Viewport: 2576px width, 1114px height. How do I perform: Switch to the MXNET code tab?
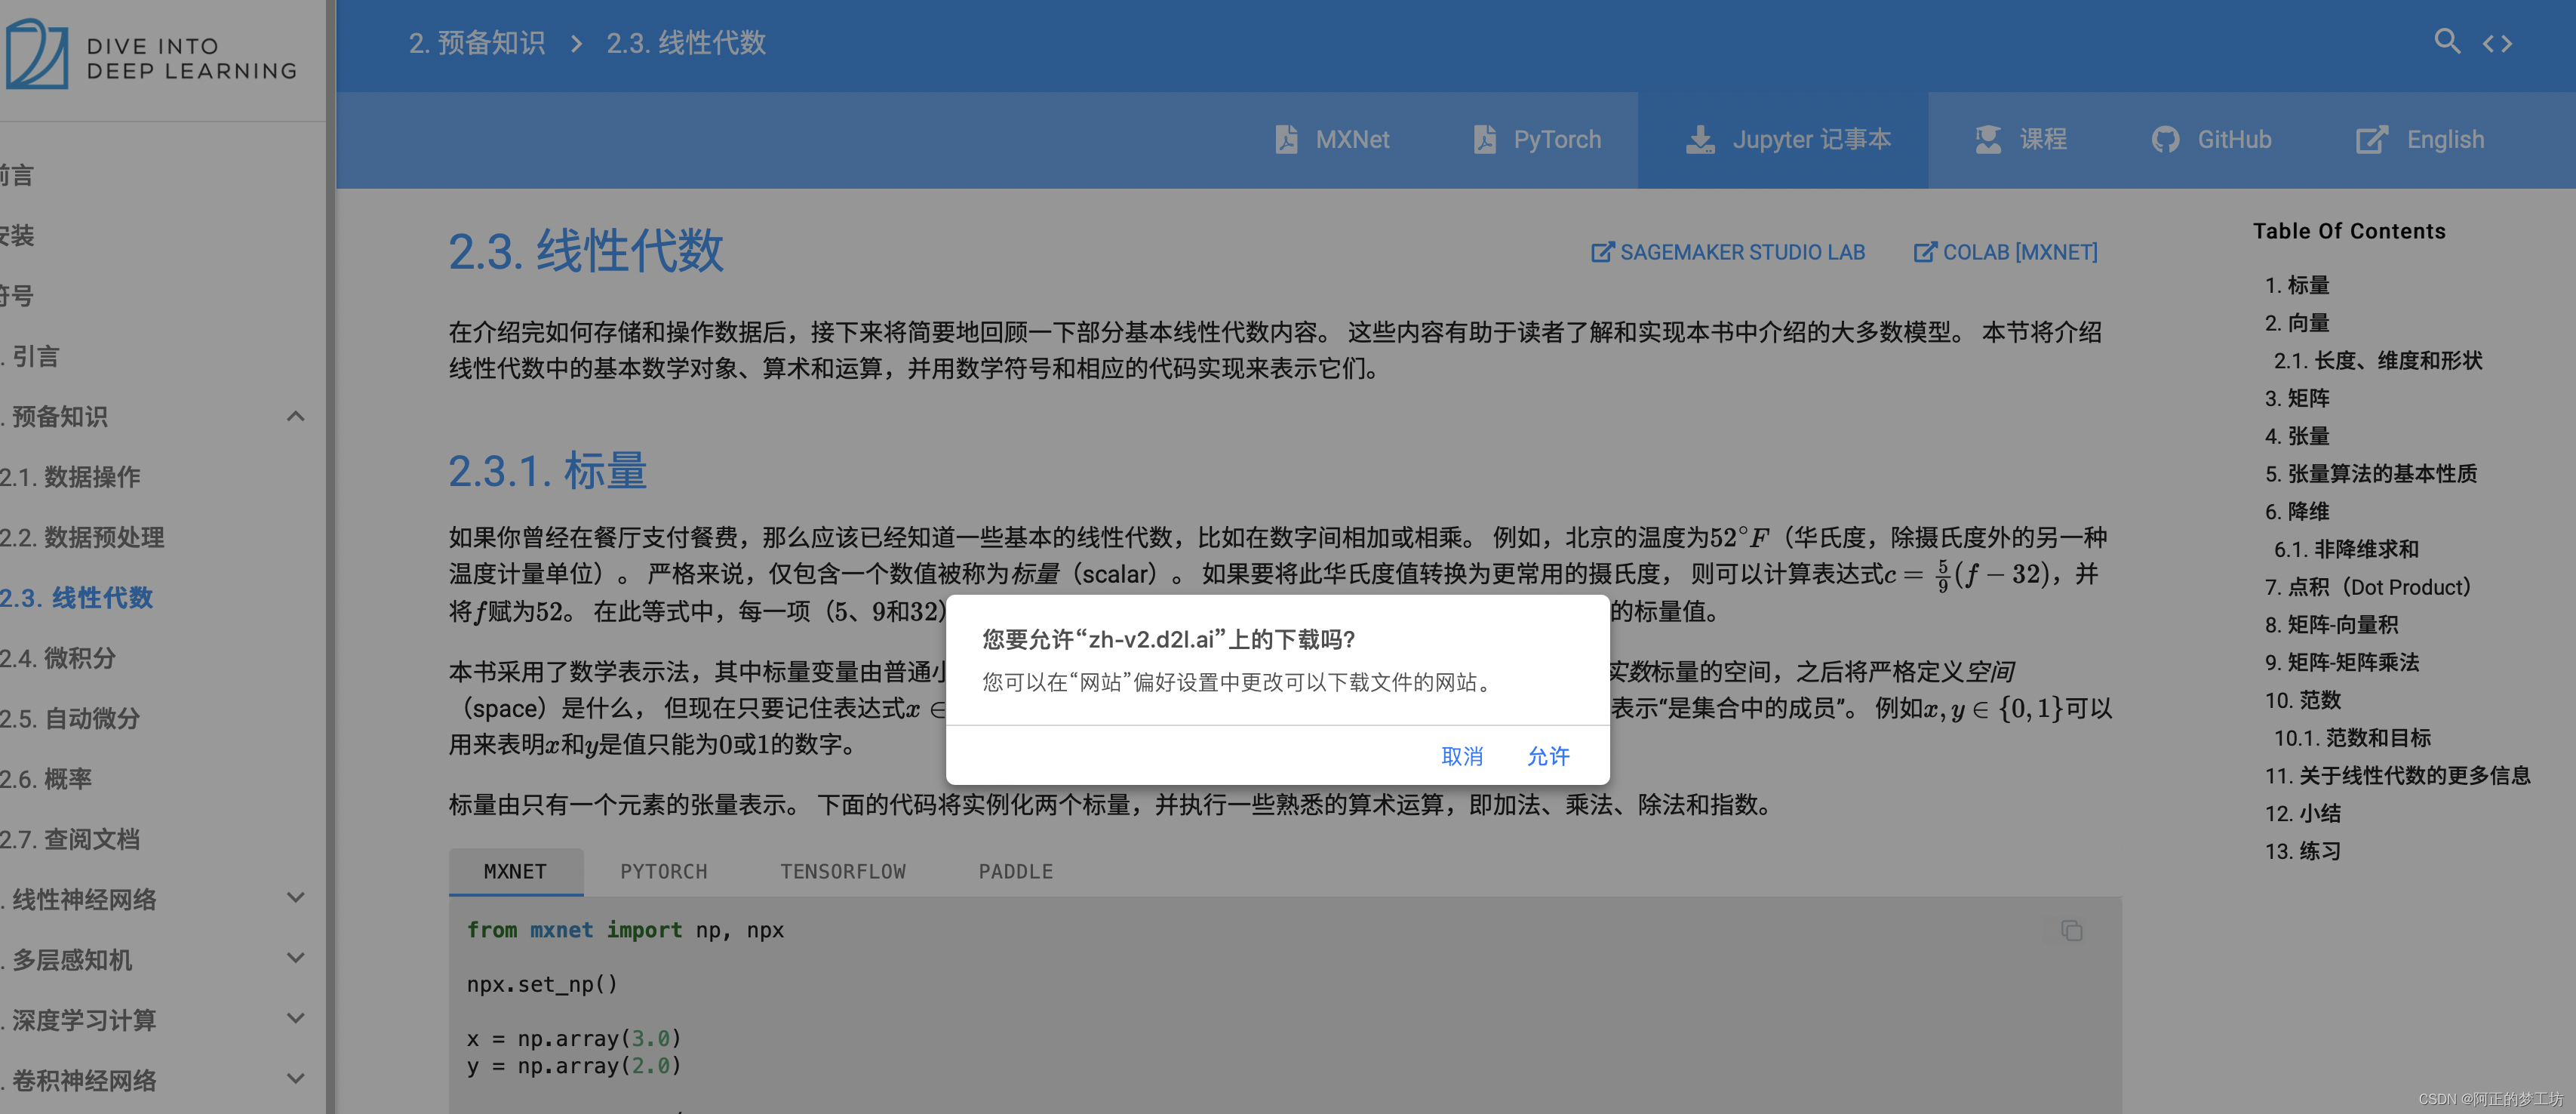515,871
